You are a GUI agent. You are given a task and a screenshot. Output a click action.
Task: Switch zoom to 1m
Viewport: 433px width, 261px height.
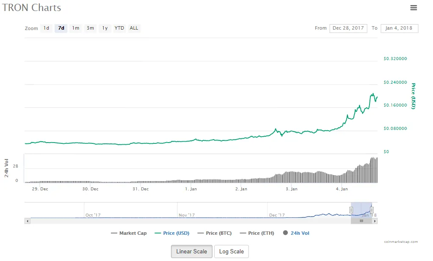click(76, 28)
